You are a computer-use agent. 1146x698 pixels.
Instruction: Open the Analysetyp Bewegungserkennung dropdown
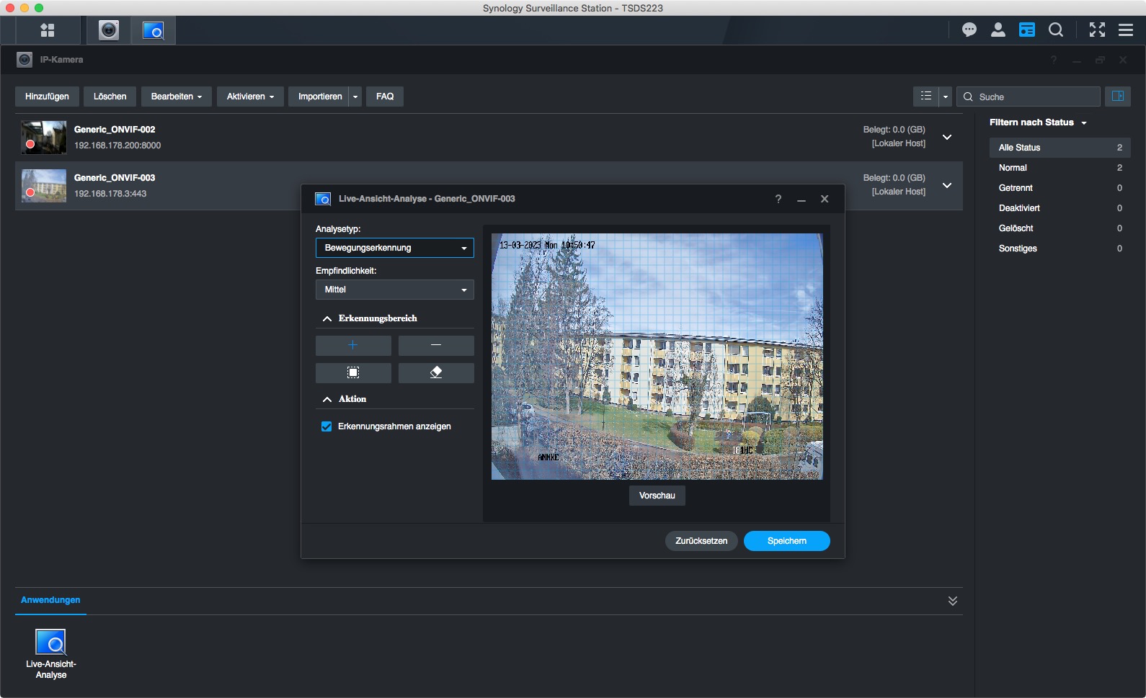click(x=394, y=248)
